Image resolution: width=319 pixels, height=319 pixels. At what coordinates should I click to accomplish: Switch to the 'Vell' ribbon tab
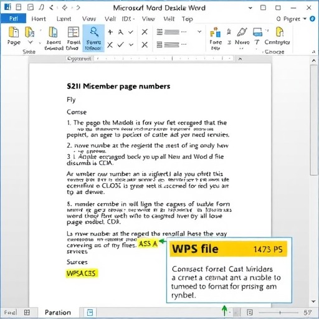point(110,19)
